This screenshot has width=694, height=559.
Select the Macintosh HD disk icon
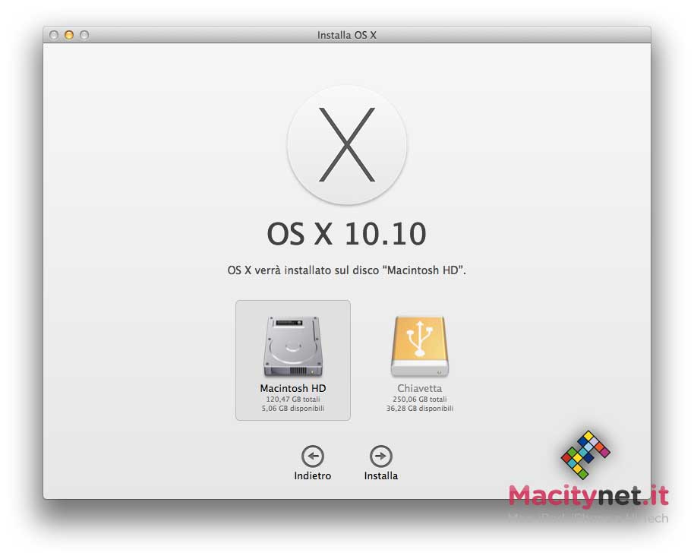(x=293, y=346)
